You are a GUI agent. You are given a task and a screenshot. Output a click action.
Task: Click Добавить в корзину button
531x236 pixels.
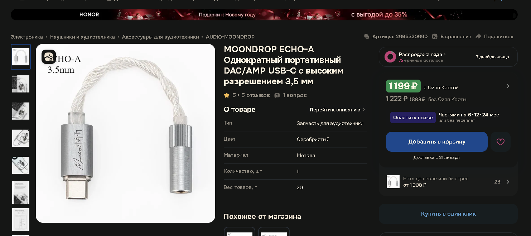(437, 142)
